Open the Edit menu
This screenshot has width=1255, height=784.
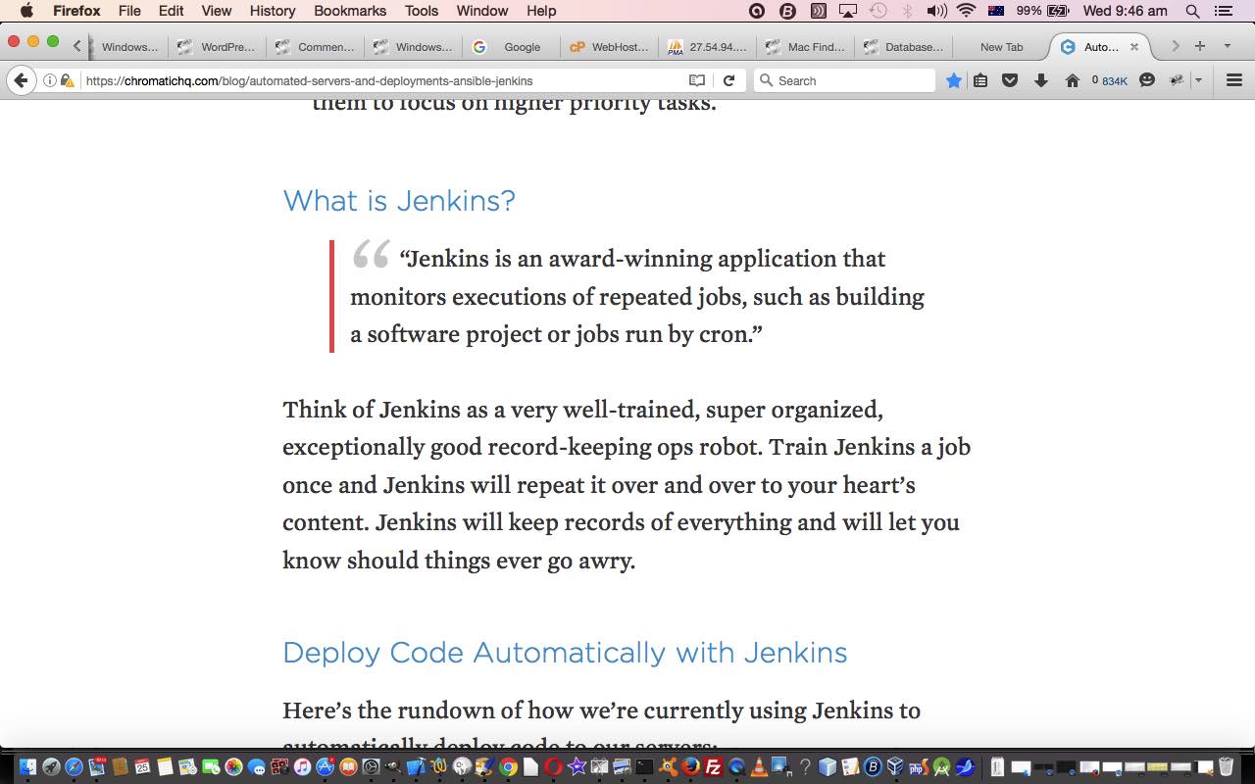(x=171, y=11)
